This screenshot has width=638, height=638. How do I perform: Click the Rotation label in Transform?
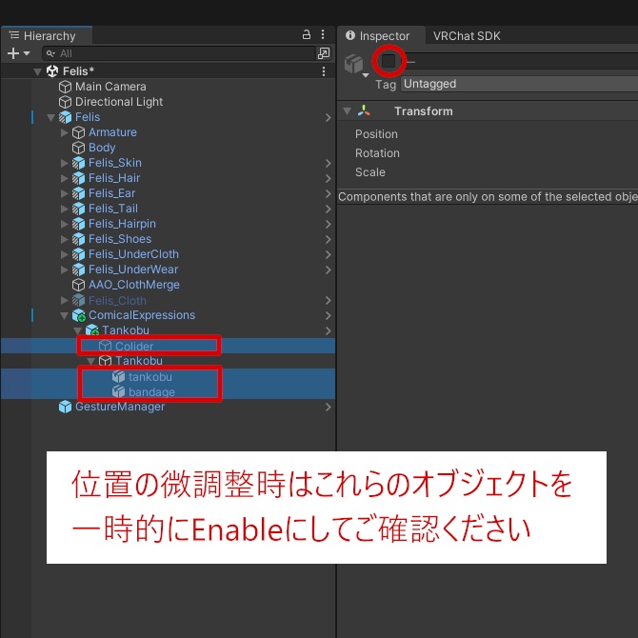(x=377, y=153)
